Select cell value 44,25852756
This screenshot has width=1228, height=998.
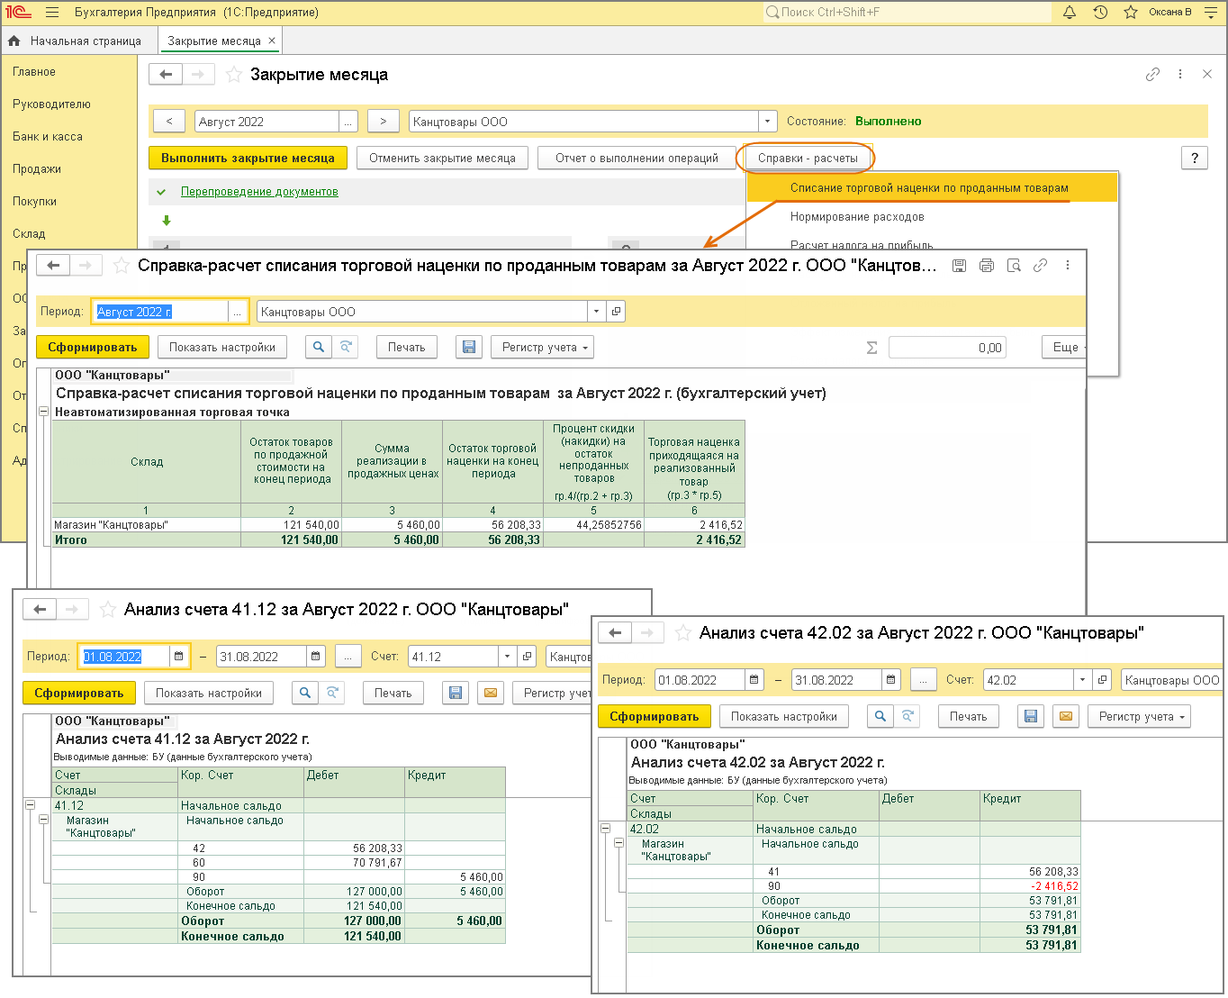[x=594, y=525]
